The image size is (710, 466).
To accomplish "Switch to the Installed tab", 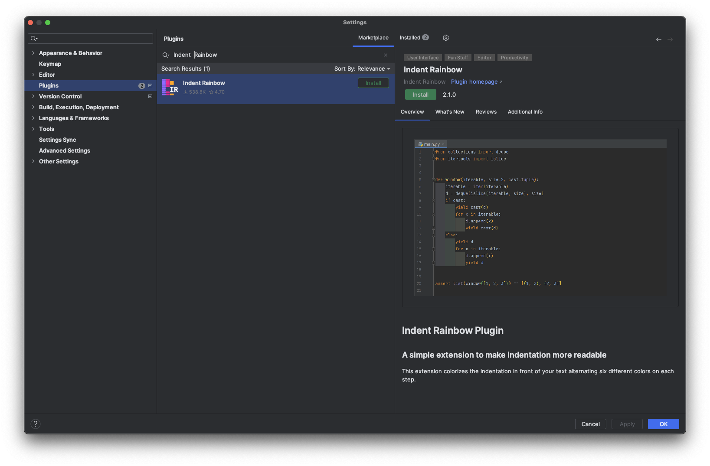I will 414,38.
